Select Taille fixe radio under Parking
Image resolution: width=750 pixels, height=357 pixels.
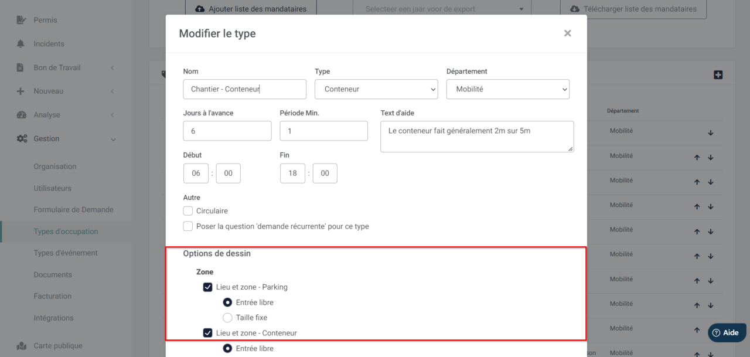click(x=227, y=318)
